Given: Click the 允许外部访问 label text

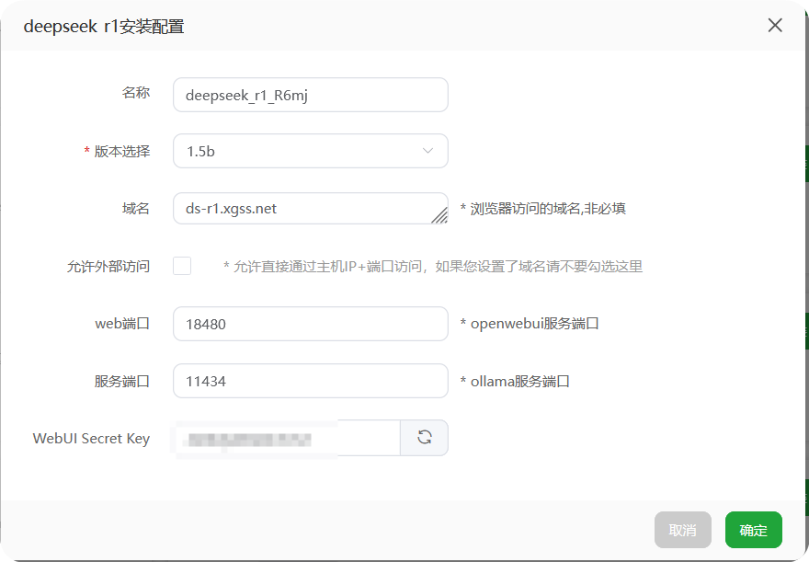Looking at the screenshot, I should [x=108, y=267].
